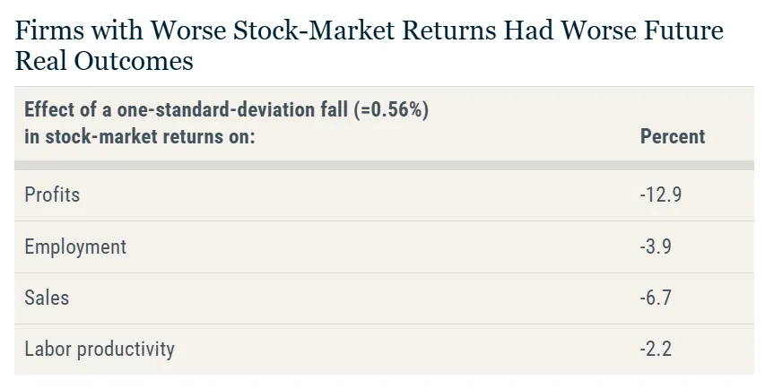This screenshot has width=774, height=389.
Task: Click the "Real Outcomes" title line
Action: [104, 61]
